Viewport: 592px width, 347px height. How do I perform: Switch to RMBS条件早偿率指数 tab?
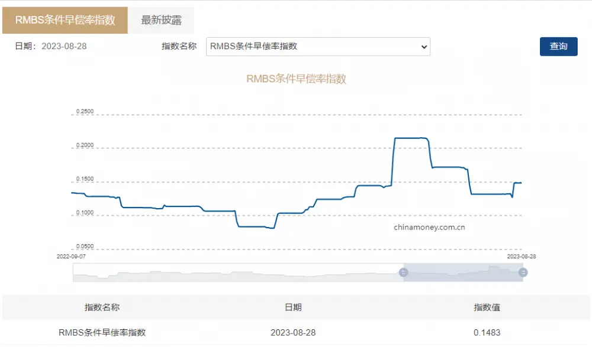pyautogui.click(x=65, y=20)
